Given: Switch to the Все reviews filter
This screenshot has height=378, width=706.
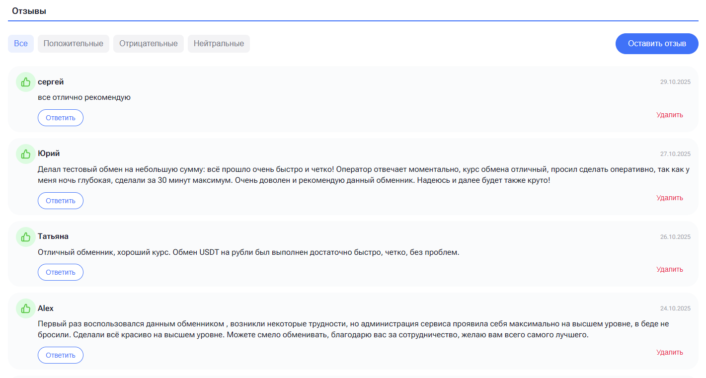Looking at the screenshot, I should coord(21,44).
